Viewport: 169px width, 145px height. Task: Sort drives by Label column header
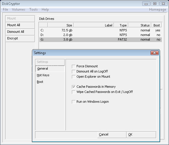click(94, 25)
